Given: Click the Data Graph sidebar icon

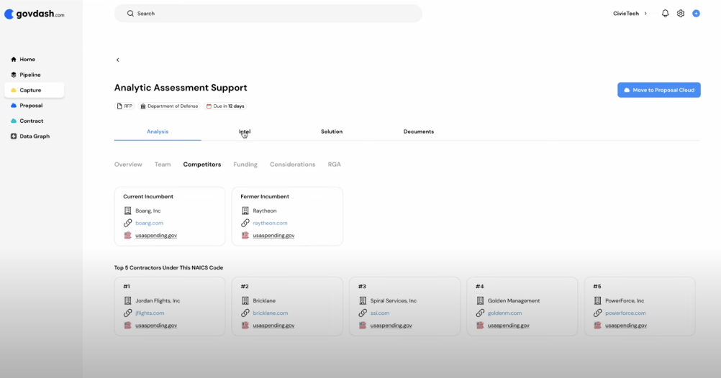Looking at the screenshot, I should pos(14,136).
